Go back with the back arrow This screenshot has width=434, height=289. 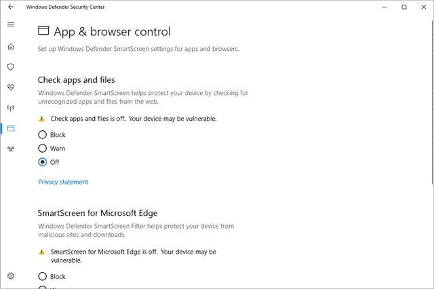click(11, 7)
